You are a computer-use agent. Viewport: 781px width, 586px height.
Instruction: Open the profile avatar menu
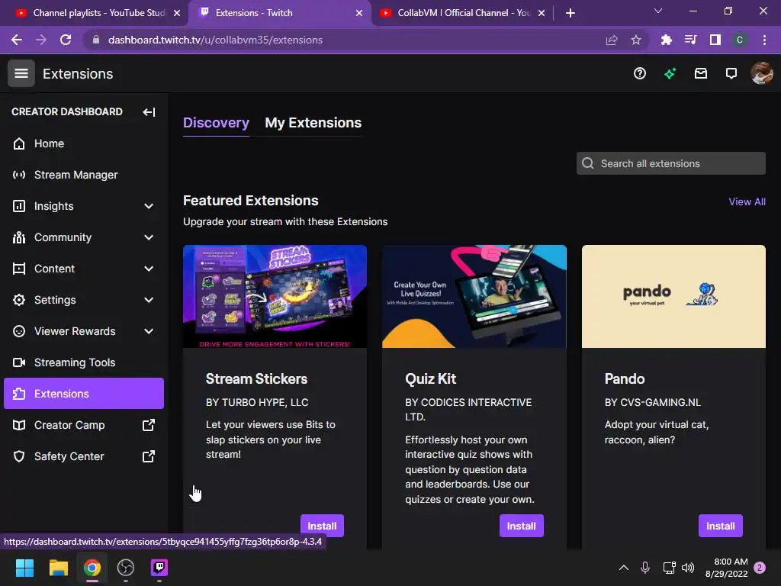762,74
